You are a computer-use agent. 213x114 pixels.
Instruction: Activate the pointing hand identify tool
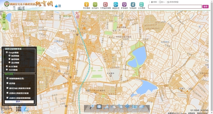120,106
